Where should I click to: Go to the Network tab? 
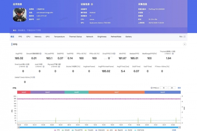point(89,37)
